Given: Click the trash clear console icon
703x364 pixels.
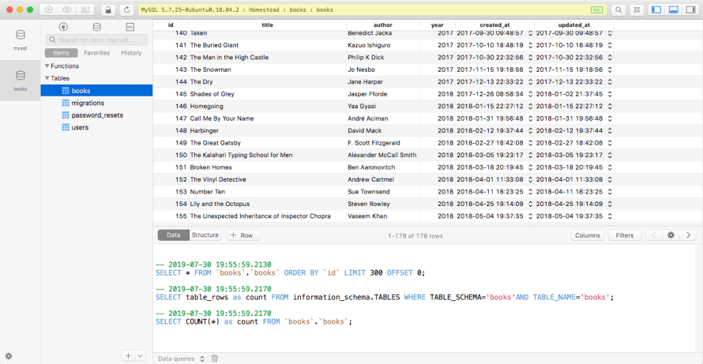Looking at the screenshot, I should point(215,358).
